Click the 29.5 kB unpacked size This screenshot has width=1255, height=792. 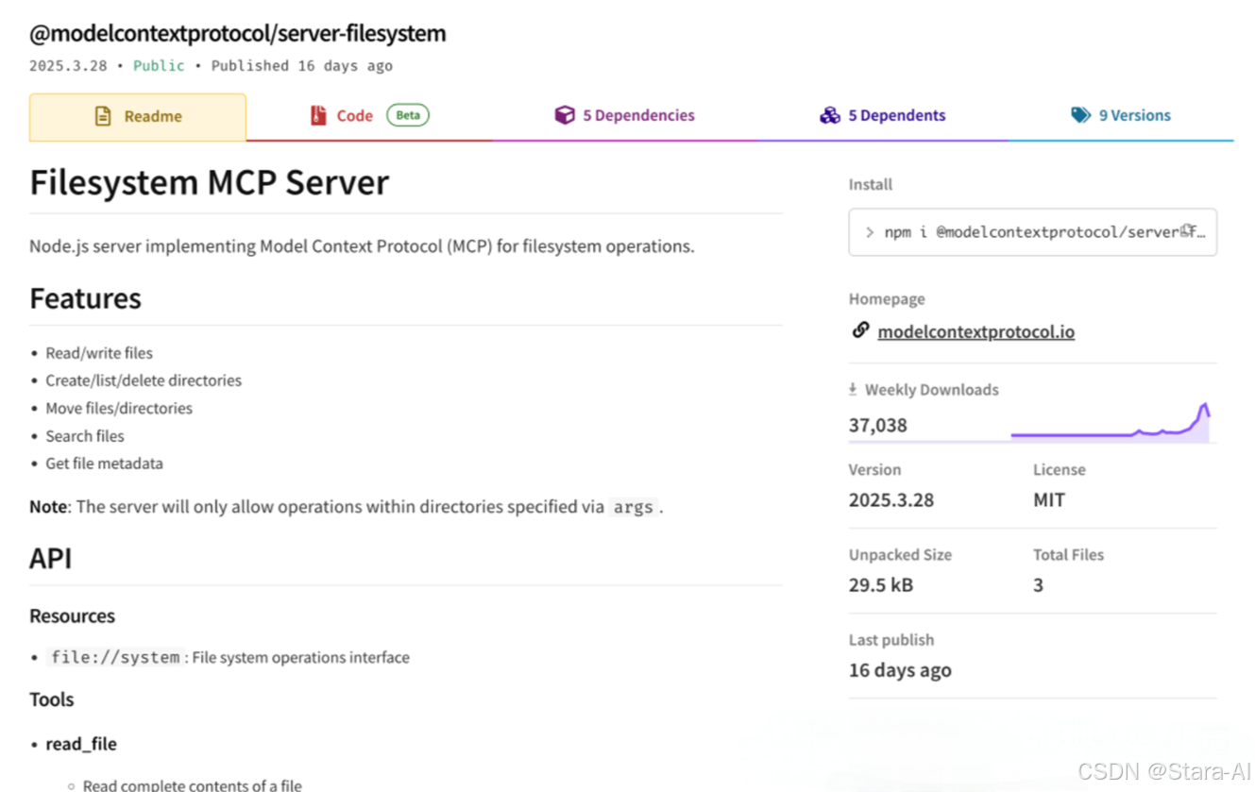click(881, 585)
